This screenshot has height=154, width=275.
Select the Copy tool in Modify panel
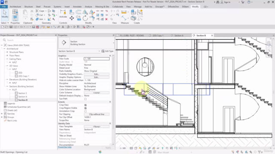(78, 18)
